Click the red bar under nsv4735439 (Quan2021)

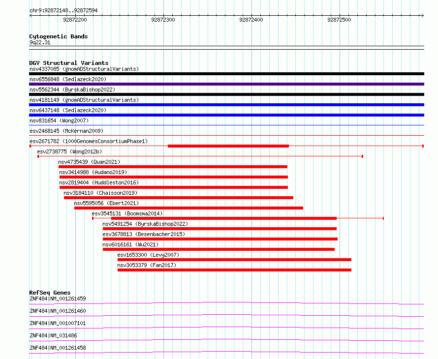click(x=173, y=167)
